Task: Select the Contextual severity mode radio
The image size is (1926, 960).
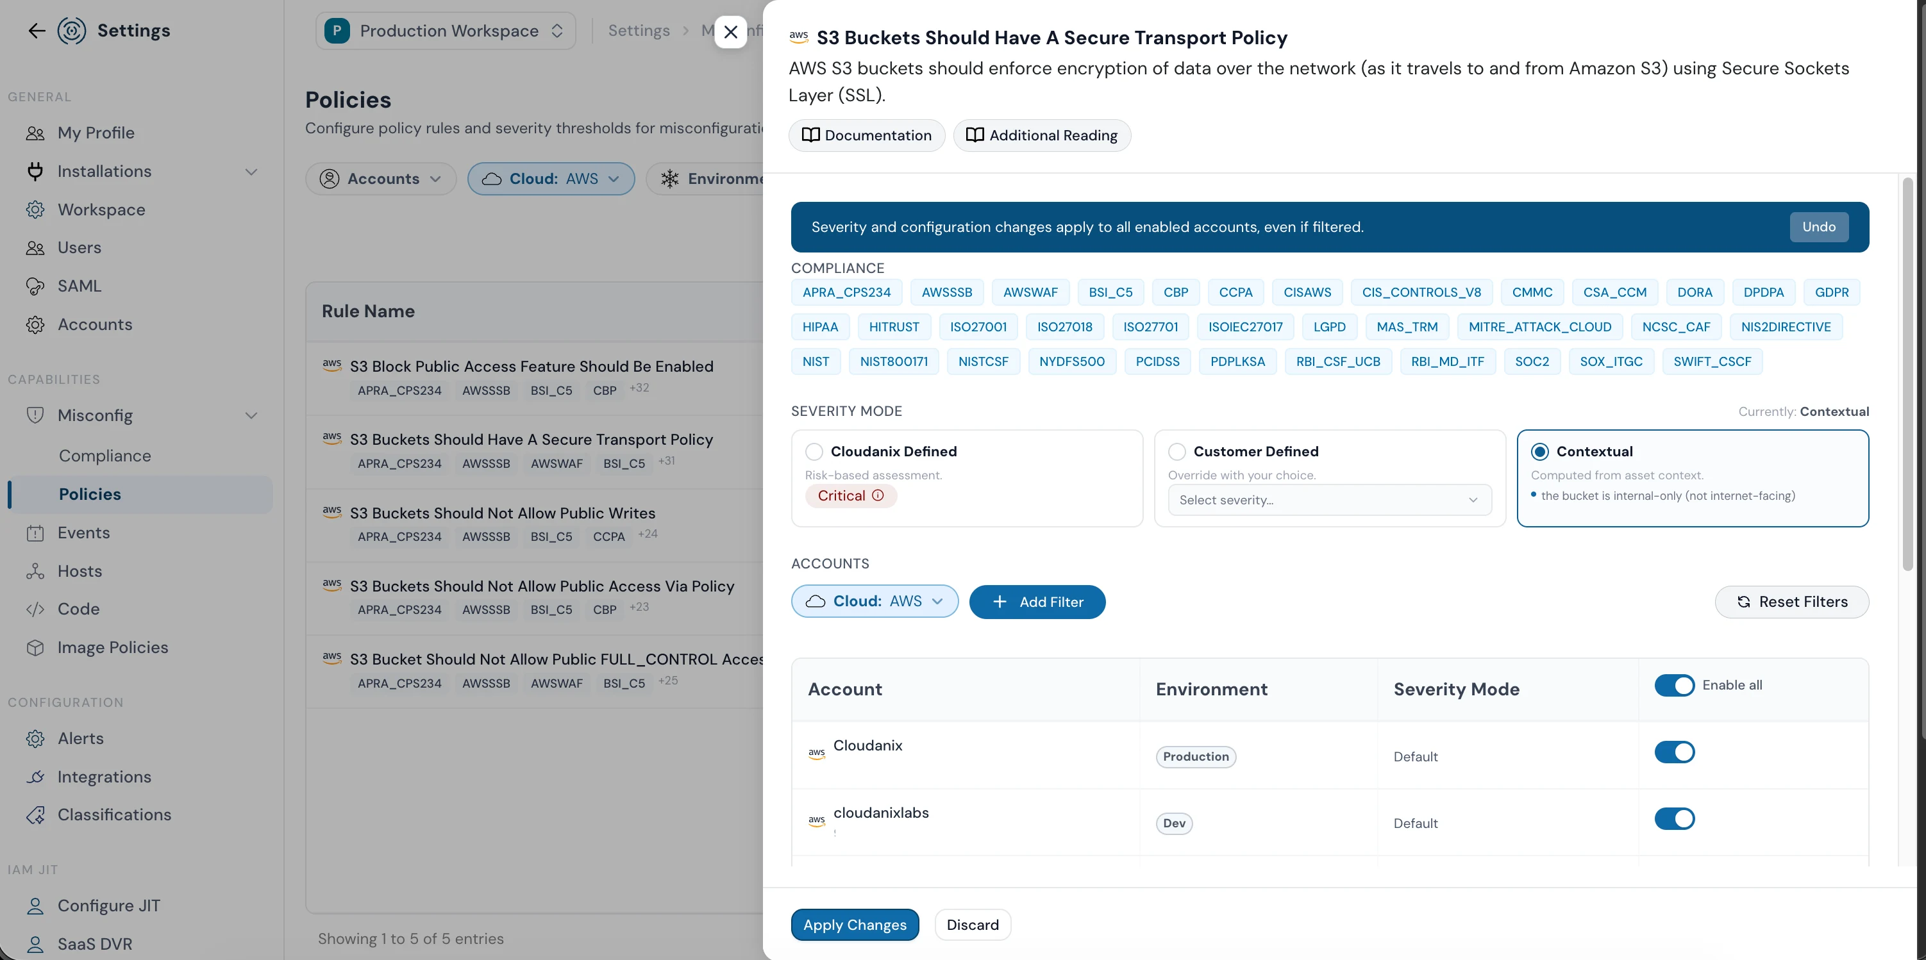Action: (1539, 452)
